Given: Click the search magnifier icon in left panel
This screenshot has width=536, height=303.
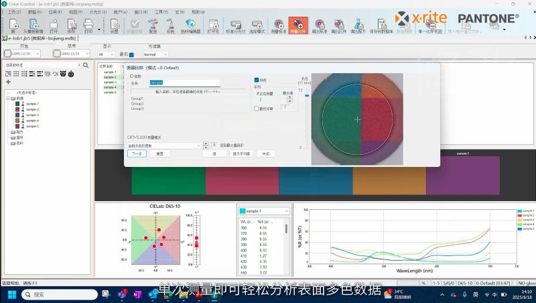Looking at the screenshot, I should [x=86, y=65].
